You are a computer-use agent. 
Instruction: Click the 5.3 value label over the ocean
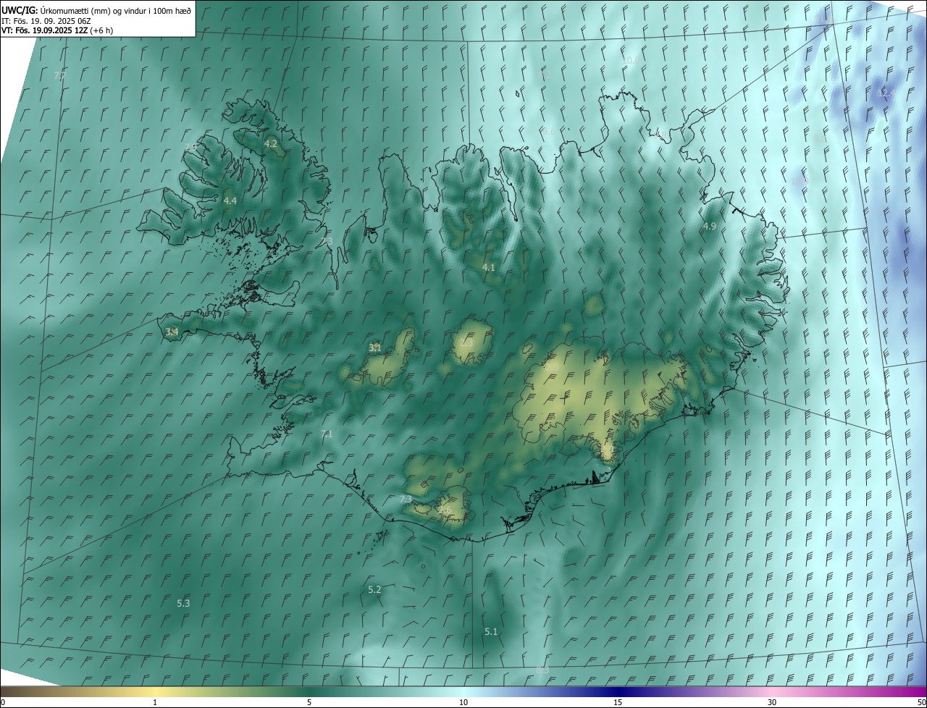[x=183, y=603]
